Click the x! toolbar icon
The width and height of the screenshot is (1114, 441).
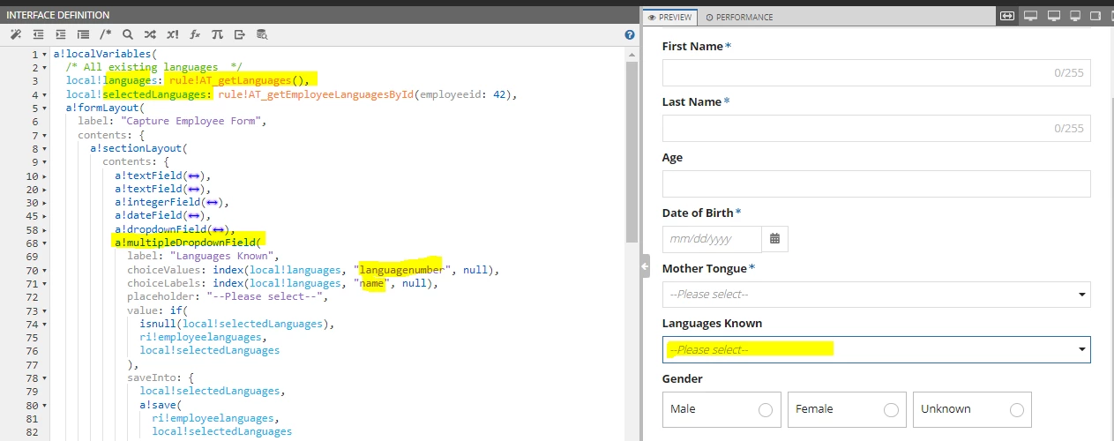point(173,34)
